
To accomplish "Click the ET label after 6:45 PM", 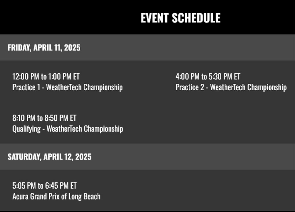I will point(73,186).
